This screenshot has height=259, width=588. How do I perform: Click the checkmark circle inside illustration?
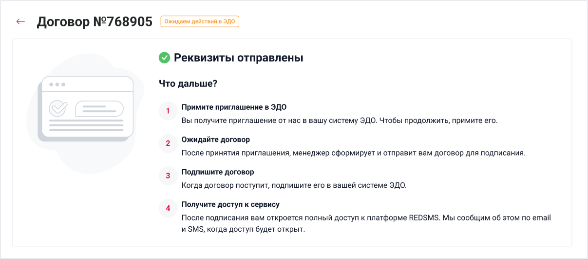coord(58,108)
